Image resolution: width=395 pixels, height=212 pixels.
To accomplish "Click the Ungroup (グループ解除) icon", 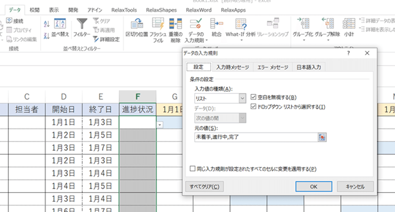I will click(x=328, y=24).
